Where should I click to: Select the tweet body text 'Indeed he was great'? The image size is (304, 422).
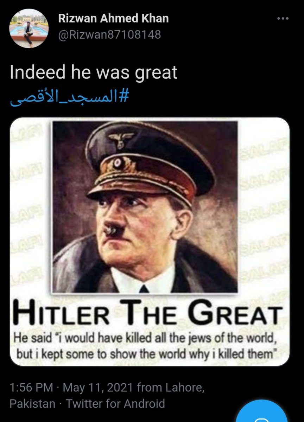(x=94, y=72)
